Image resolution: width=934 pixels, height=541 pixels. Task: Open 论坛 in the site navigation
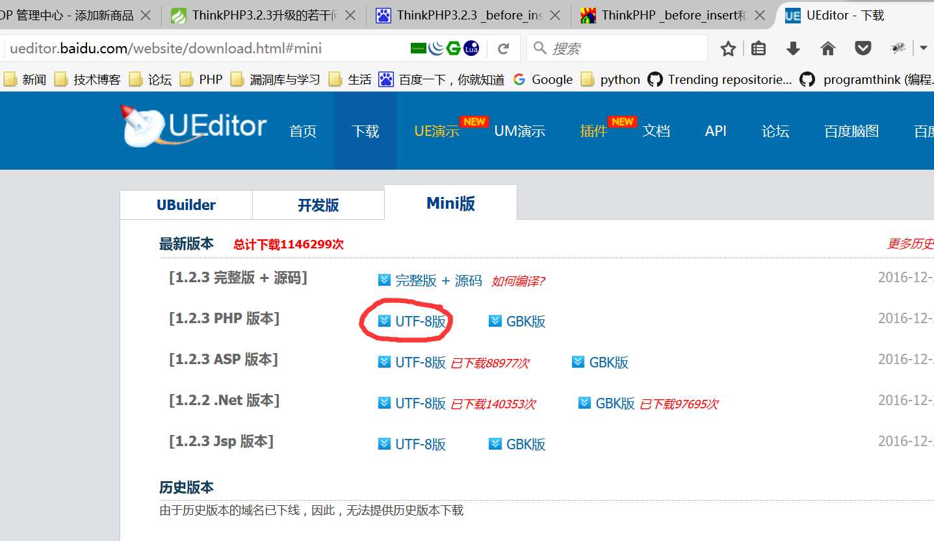(775, 131)
